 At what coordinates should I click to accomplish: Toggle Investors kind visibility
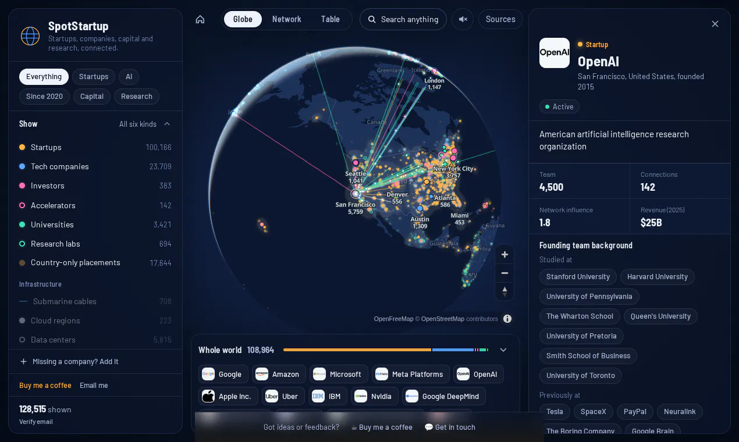pos(95,186)
